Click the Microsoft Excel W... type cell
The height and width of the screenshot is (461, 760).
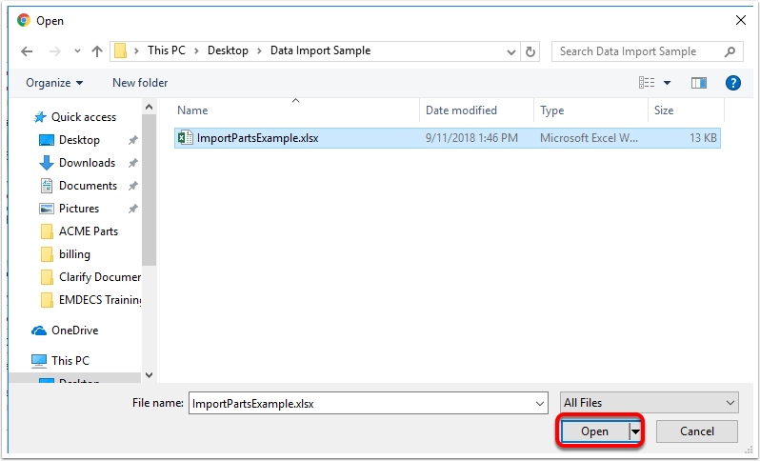click(x=589, y=138)
